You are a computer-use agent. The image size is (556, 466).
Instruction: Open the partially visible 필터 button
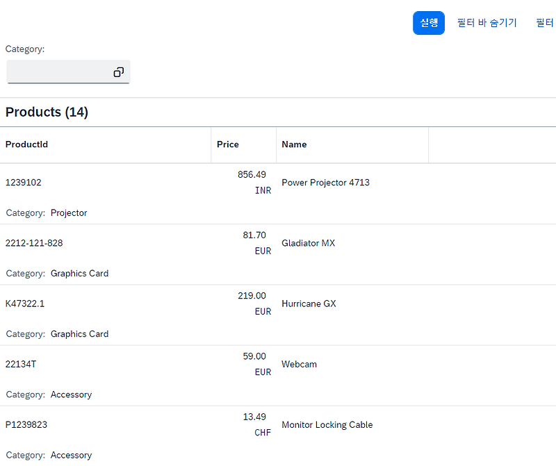(545, 23)
